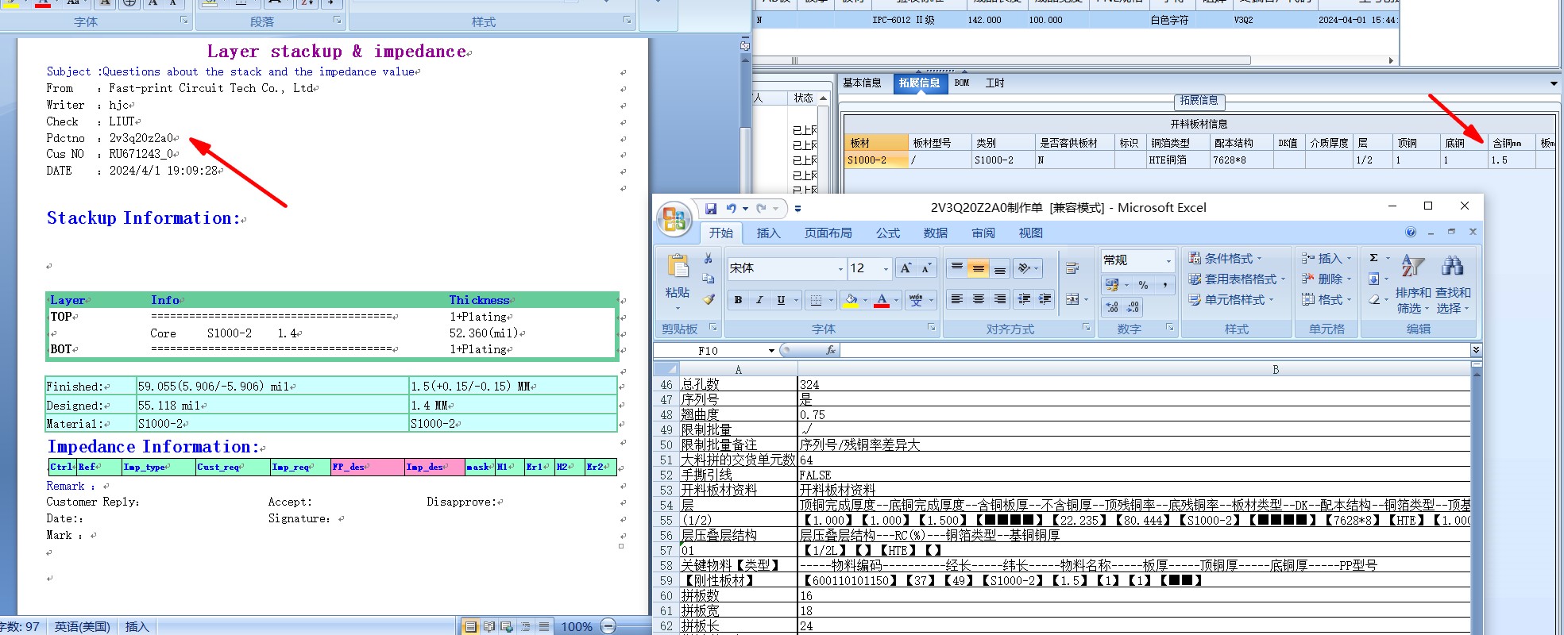
Task: Expand 单元格样式 cell styles menu
Action: click(x=1230, y=299)
